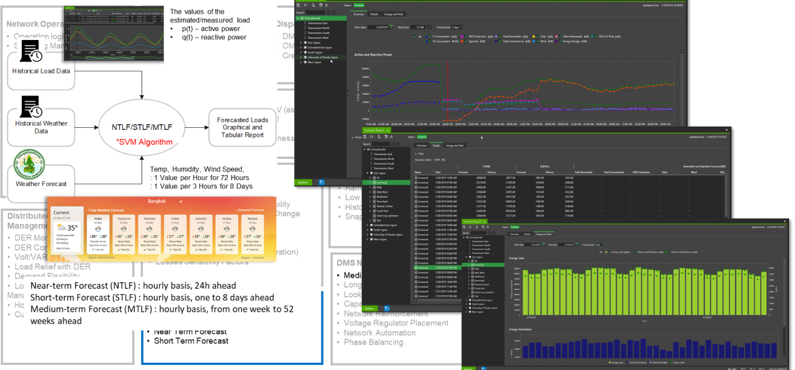Expand University of Florida region in middle tree
795x370 pixels.
click(x=367, y=234)
